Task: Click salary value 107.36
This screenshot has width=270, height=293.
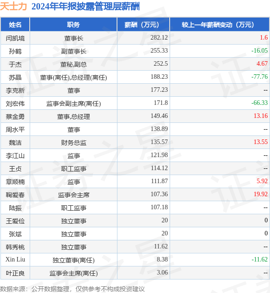Action: point(159,194)
